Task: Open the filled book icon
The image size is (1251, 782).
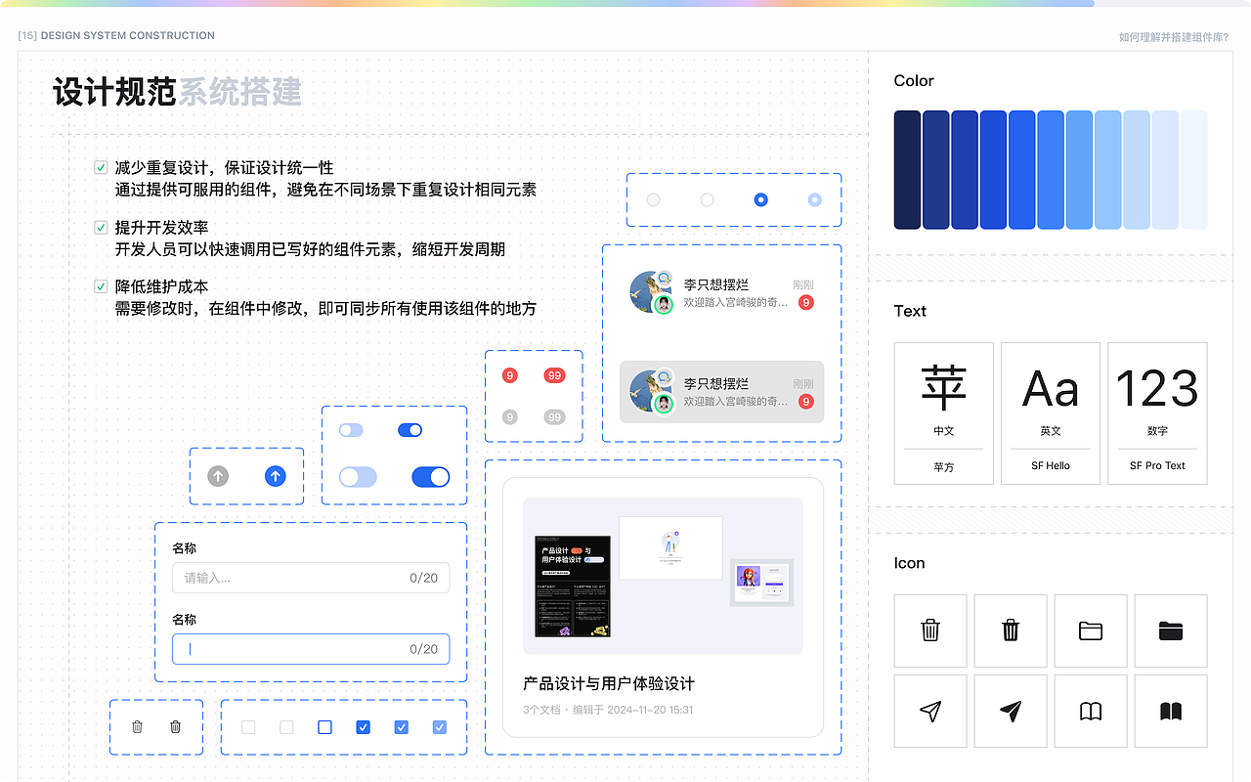Action: [x=1170, y=711]
